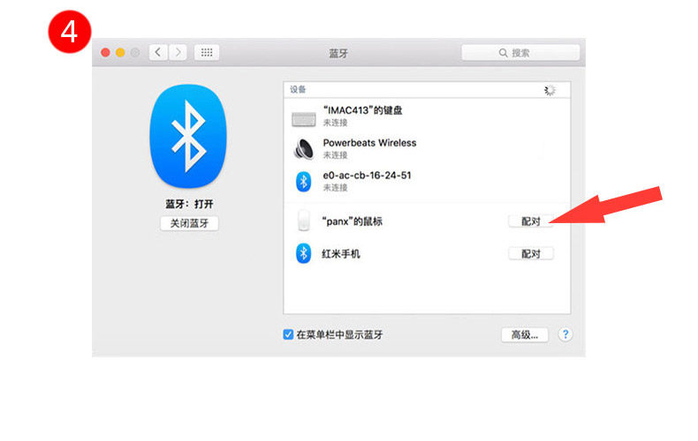Go back with the left chevron button

(x=158, y=52)
